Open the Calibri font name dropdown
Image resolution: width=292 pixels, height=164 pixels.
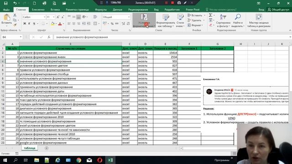[45, 17]
